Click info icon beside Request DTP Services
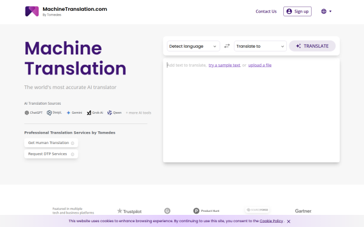The image size is (364, 227). 72,154
